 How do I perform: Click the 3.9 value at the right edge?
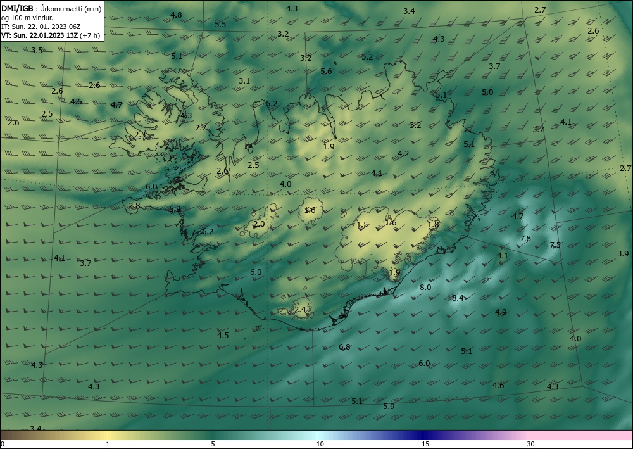tap(623, 254)
